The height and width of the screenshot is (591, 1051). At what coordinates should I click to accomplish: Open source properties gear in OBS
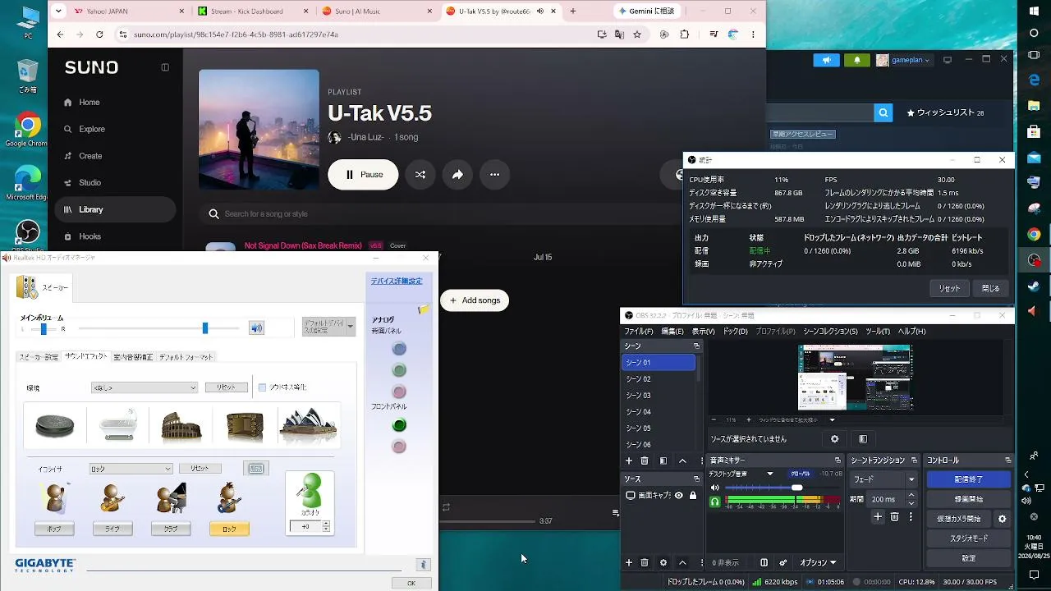[x=835, y=439]
